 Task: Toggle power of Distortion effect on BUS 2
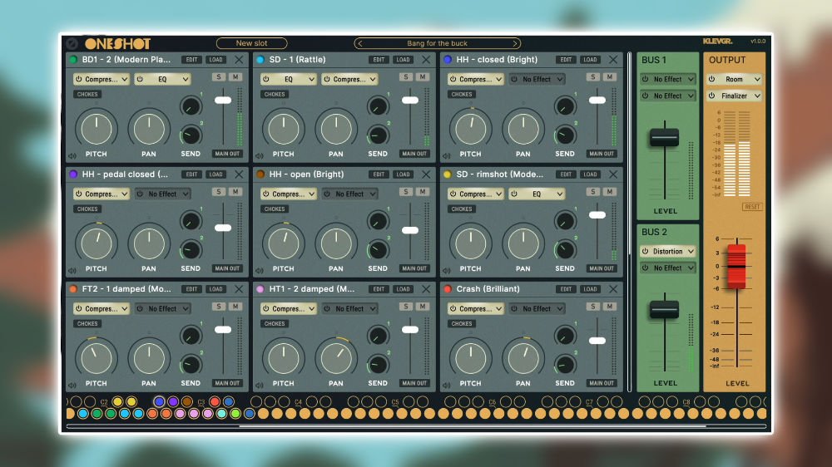point(646,251)
